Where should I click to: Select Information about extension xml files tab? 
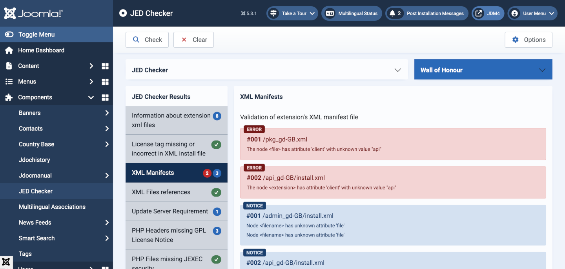pyautogui.click(x=177, y=120)
